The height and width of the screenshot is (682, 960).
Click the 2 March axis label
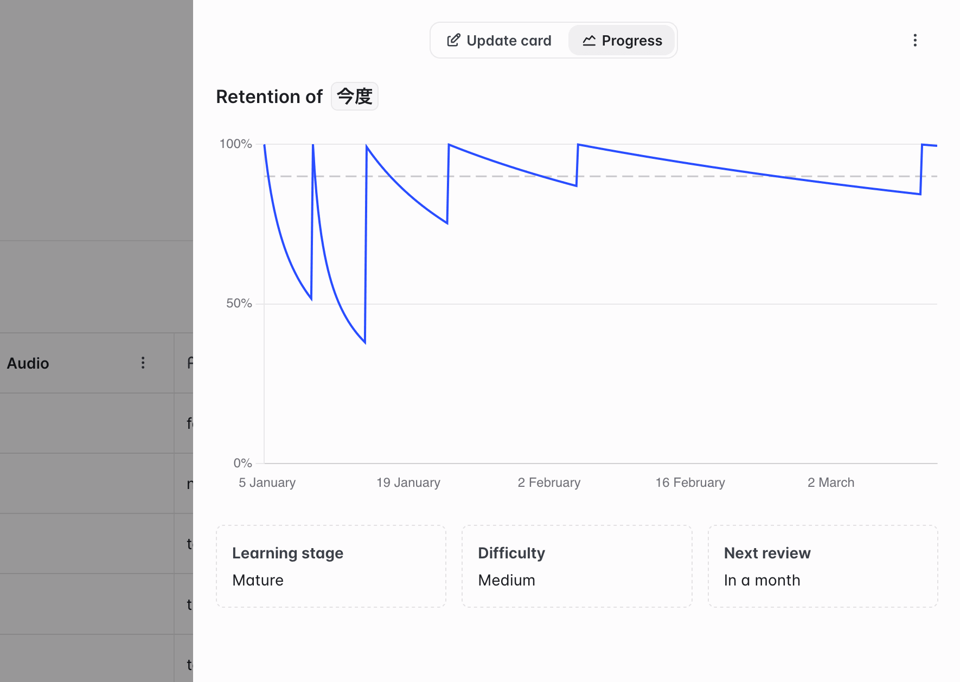tap(830, 482)
